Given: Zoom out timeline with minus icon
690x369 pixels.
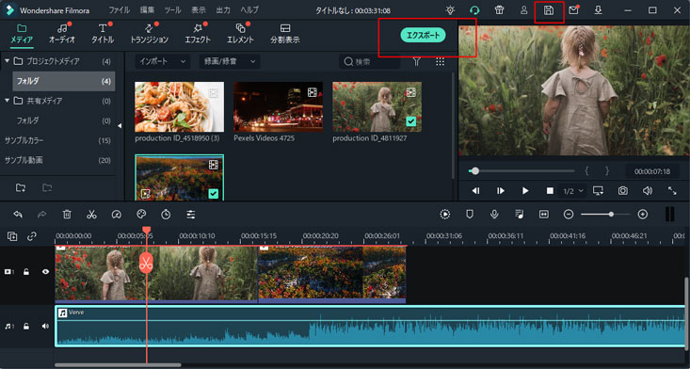Looking at the screenshot, I should click(x=569, y=215).
